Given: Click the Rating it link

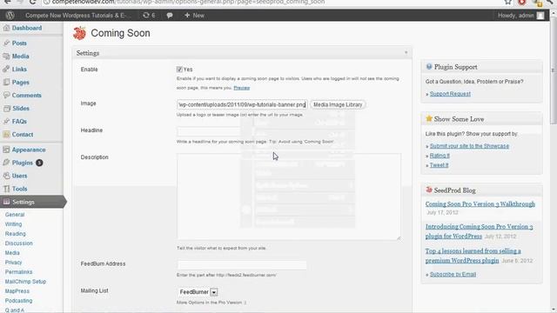Looking at the screenshot, I should click(440, 156).
